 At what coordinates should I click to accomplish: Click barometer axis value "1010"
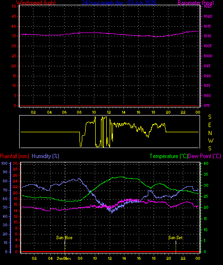pyautogui.click(x=208, y=36)
